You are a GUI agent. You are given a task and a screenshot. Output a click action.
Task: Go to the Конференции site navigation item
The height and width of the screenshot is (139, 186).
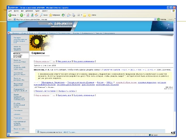pyautogui.click(x=87, y=33)
